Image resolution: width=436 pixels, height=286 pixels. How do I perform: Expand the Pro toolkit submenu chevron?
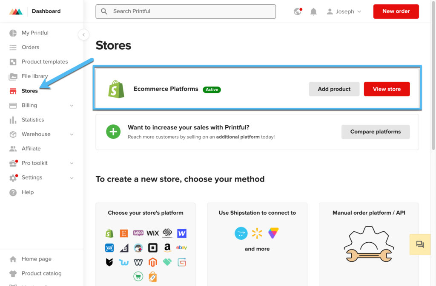tap(72, 163)
